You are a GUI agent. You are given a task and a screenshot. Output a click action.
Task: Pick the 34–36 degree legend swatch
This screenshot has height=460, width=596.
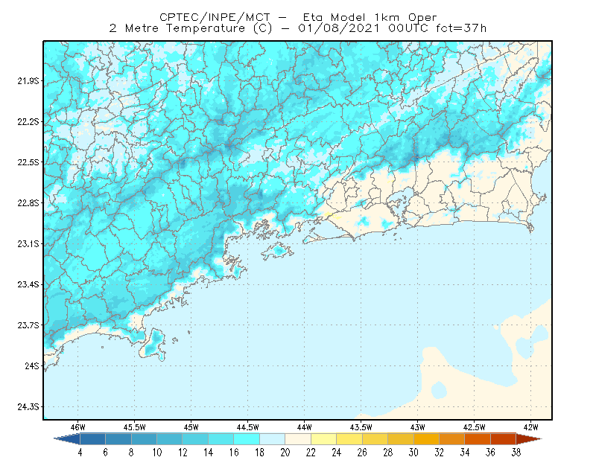coord(478,438)
